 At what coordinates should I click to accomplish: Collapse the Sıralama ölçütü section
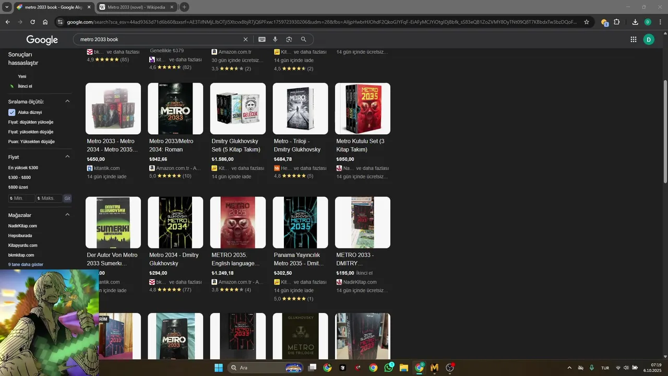pos(67,101)
